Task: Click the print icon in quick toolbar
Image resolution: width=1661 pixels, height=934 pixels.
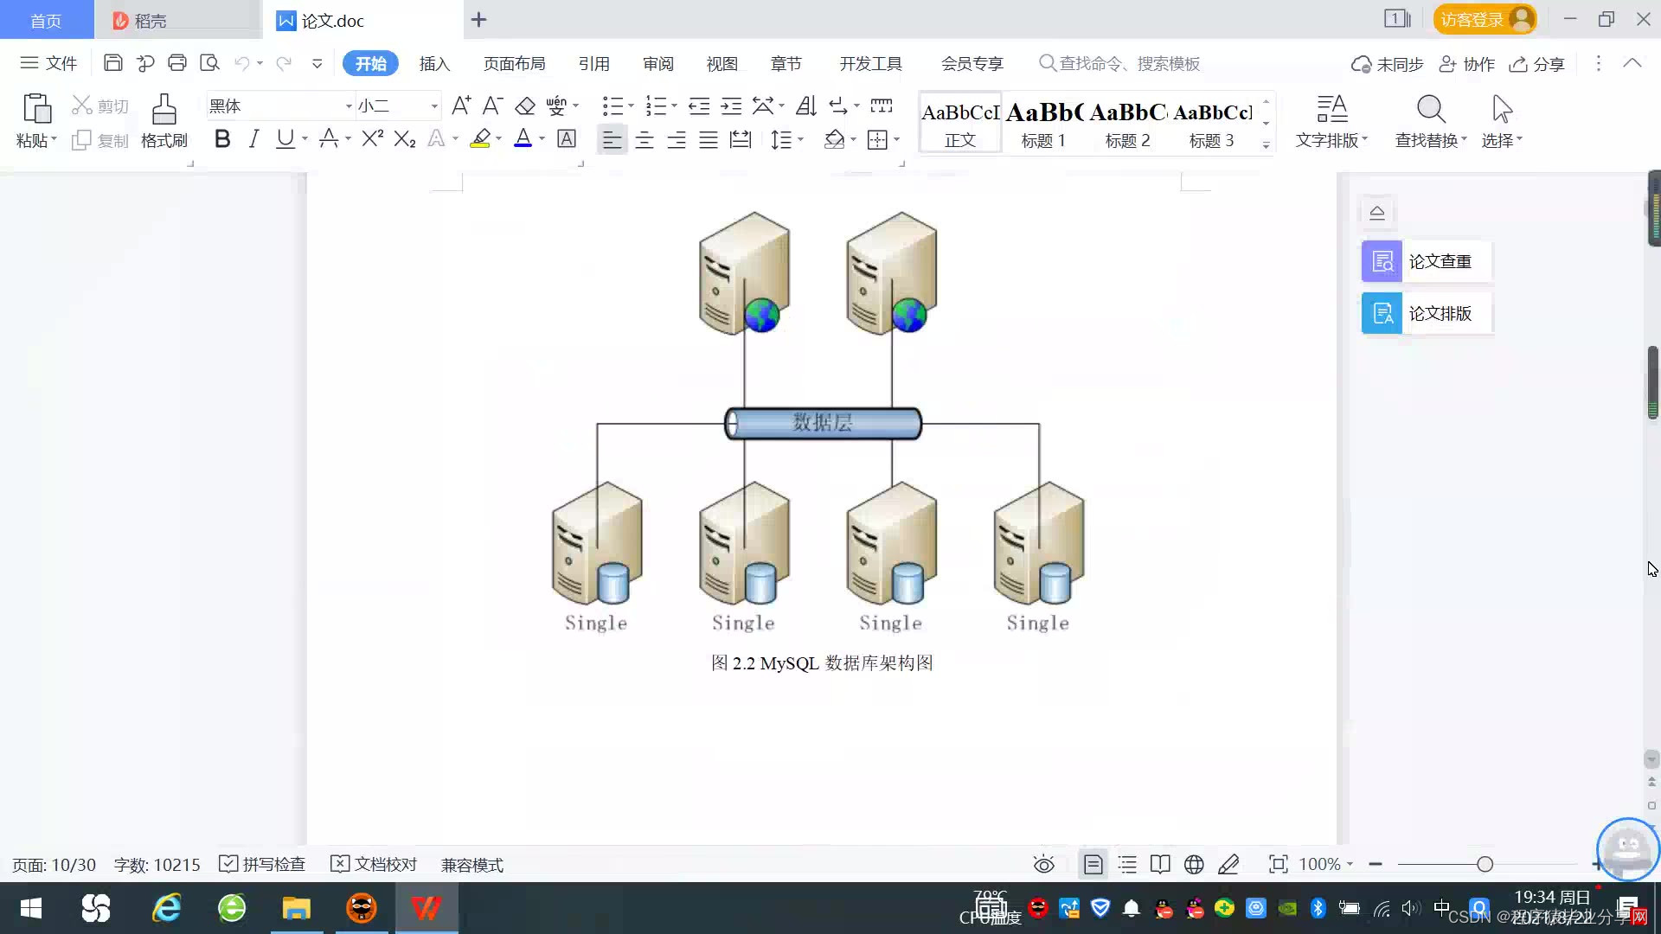Action: (x=177, y=63)
